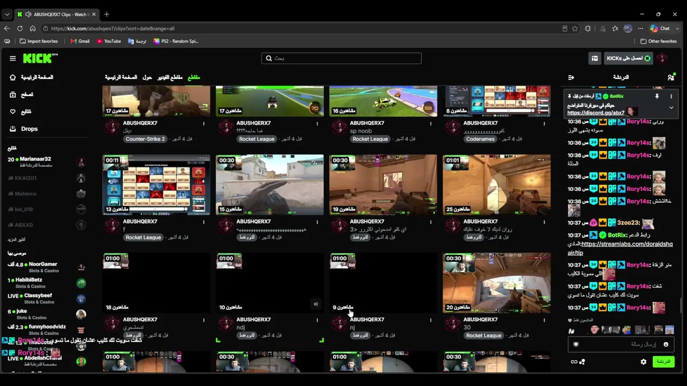Screen dimensions: 687x386
Task: Open the streamlabs.com tip link in chat
Action: pos(620,248)
